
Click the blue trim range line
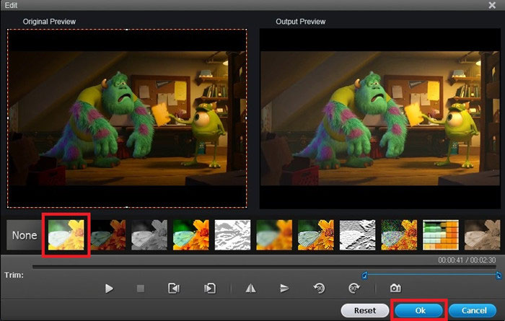[431, 275]
